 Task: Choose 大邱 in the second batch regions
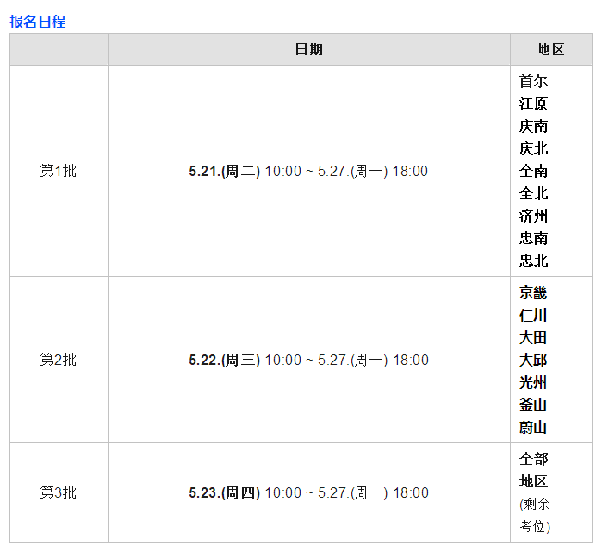[x=533, y=360]
